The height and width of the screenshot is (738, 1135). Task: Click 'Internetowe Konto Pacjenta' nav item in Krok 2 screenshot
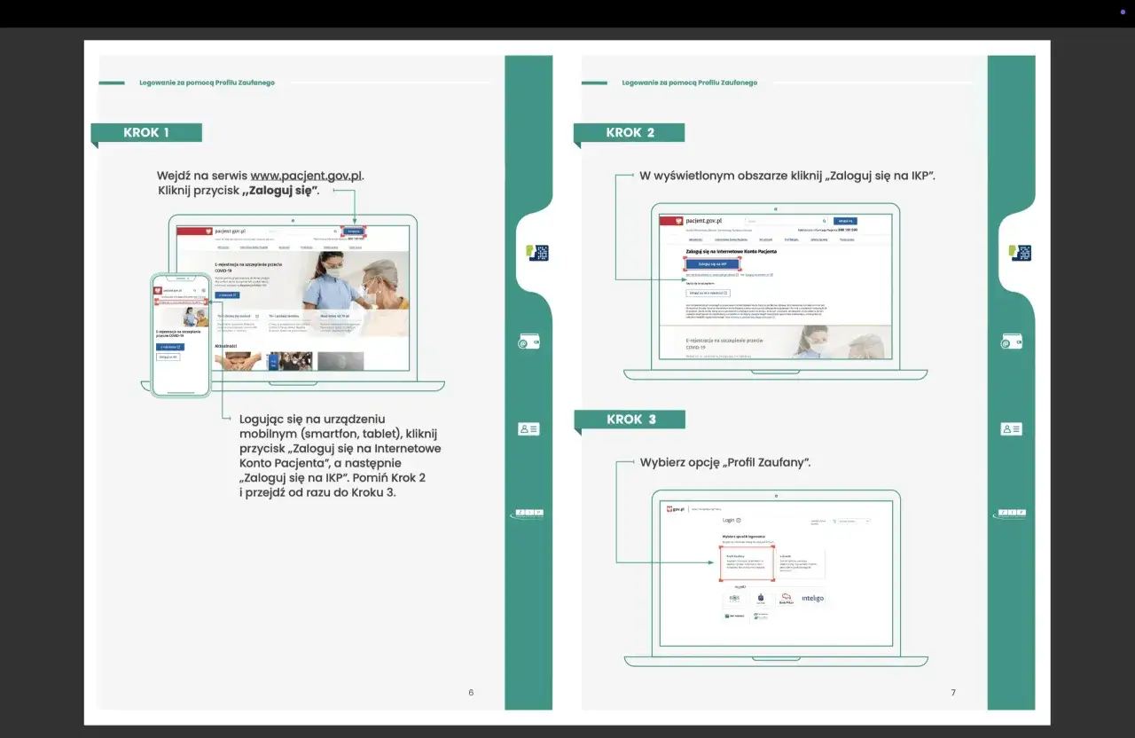click(x=732, y=239)
